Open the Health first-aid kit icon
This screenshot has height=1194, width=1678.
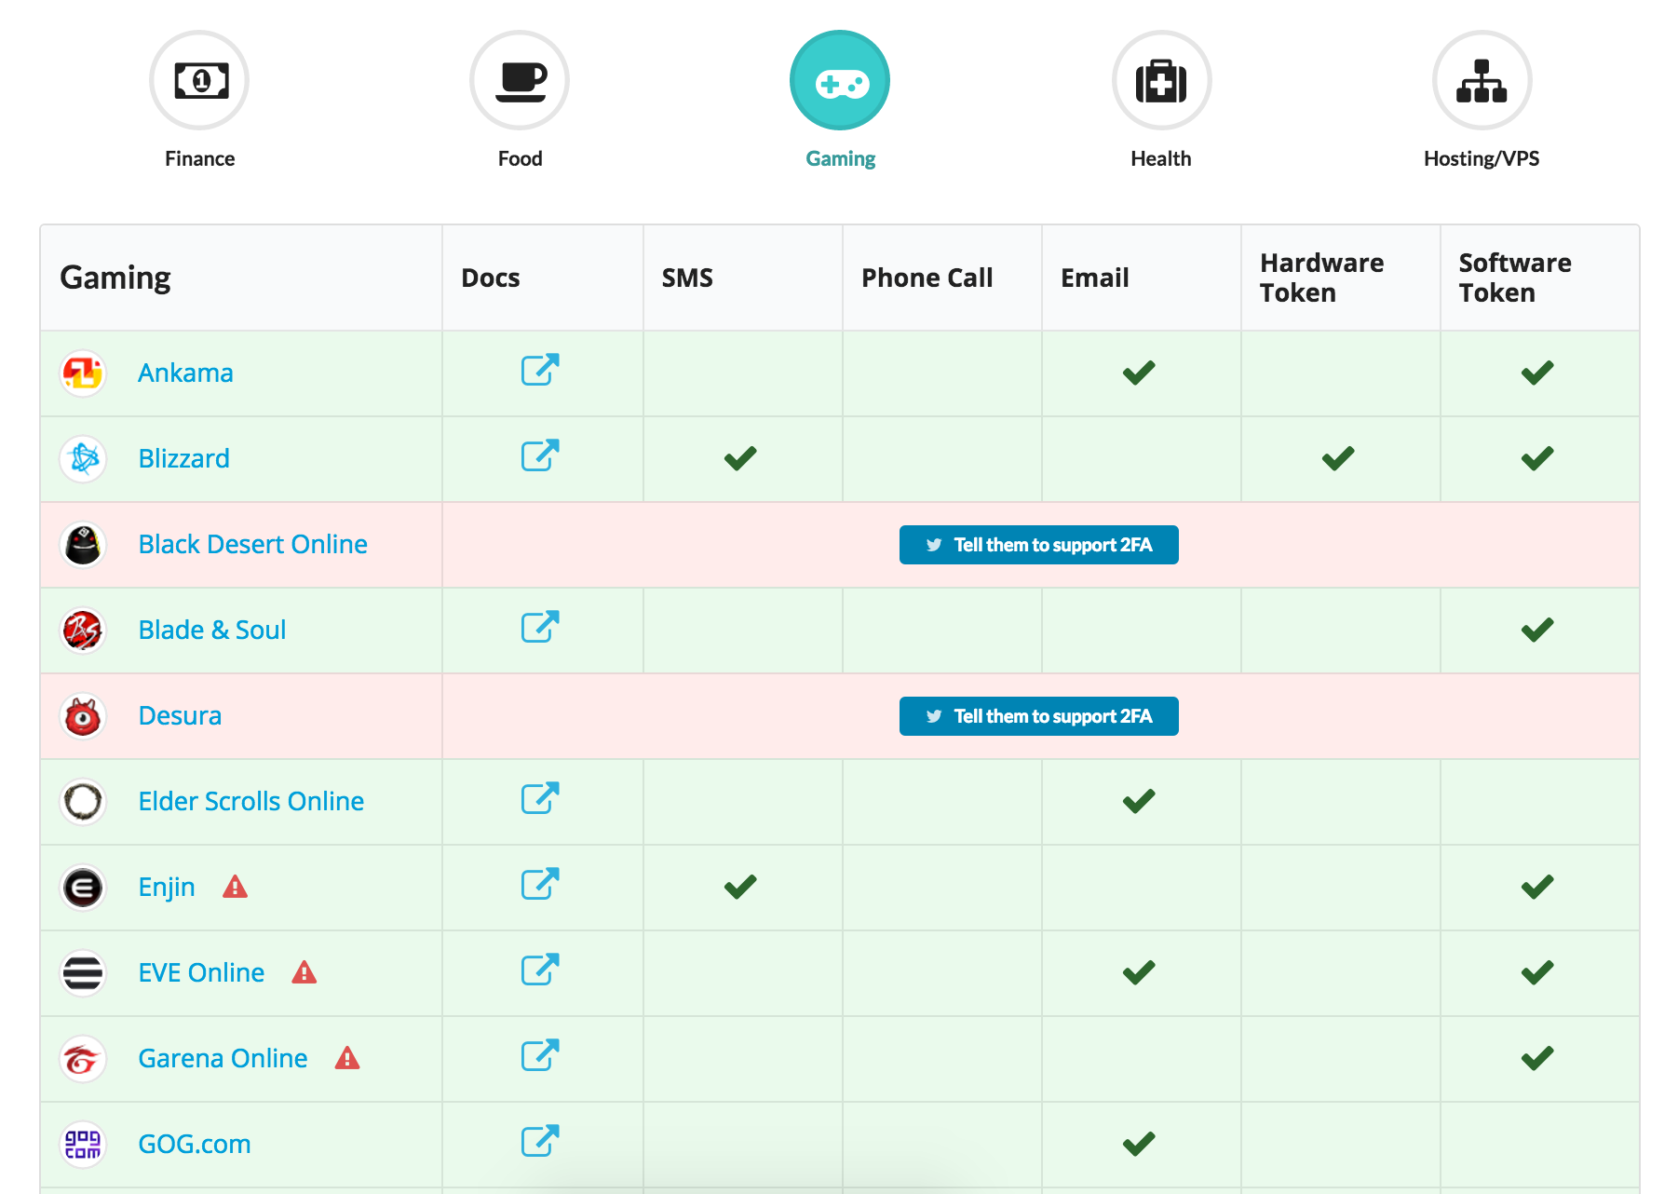[1161, 80]
